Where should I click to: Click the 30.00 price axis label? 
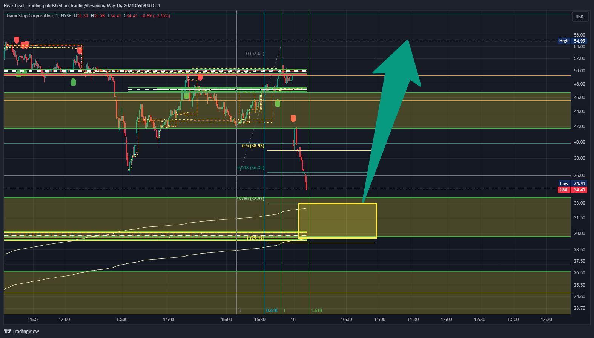pos(579,234)
